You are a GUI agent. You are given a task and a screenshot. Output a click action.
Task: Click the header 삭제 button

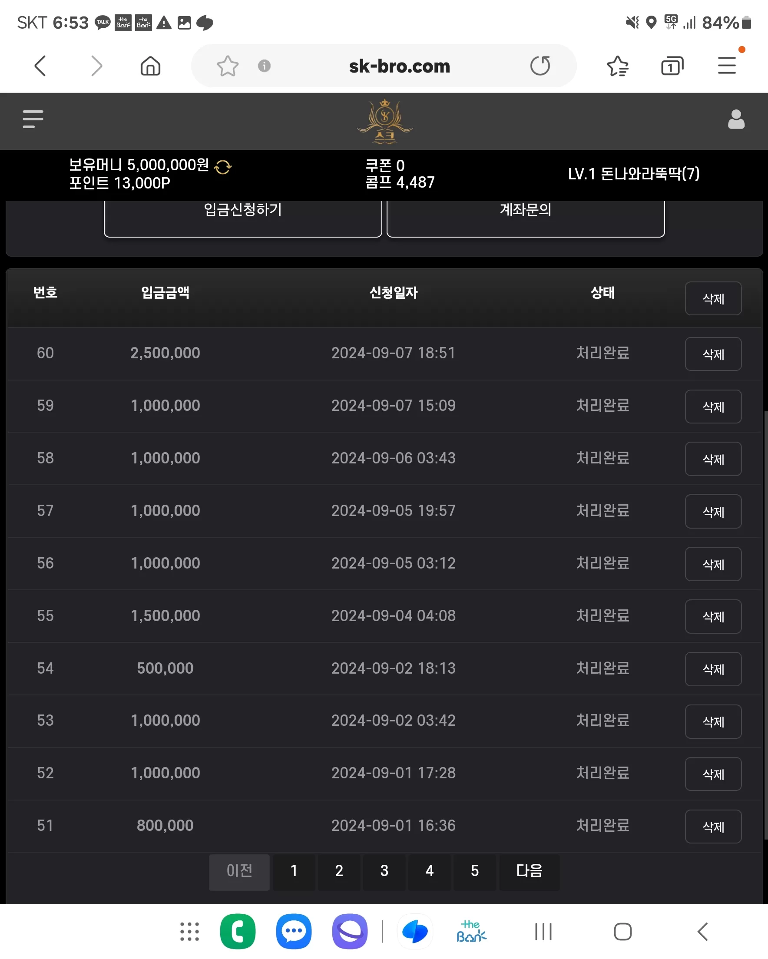coord(713,298)
